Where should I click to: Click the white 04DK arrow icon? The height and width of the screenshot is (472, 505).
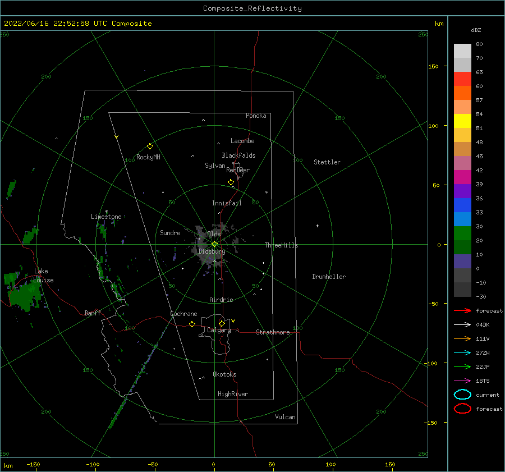click(462, 324)
